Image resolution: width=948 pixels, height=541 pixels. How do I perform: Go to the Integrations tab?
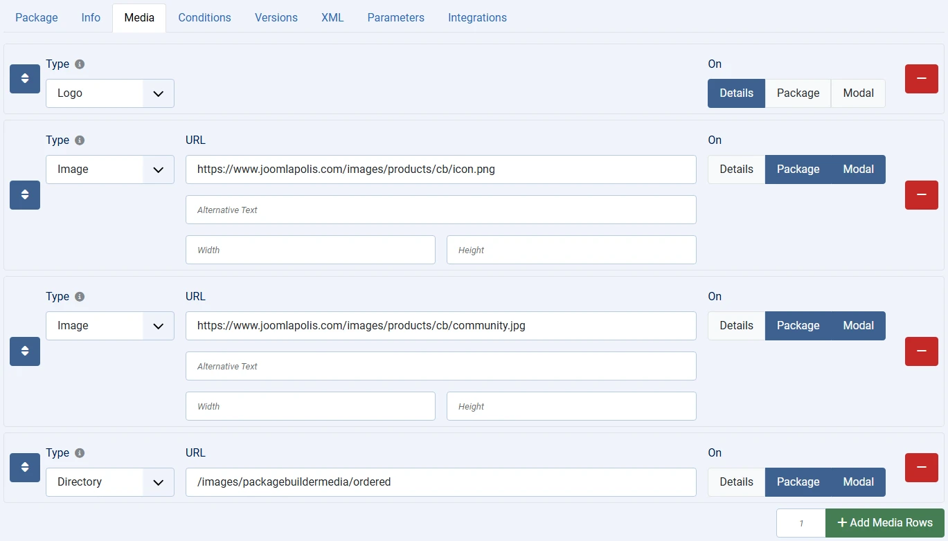[477, 18]
